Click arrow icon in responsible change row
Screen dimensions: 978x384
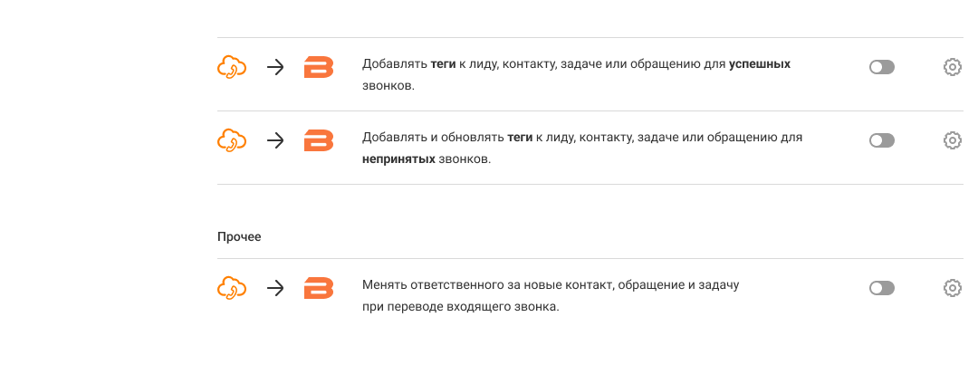(x=276, y=288)
